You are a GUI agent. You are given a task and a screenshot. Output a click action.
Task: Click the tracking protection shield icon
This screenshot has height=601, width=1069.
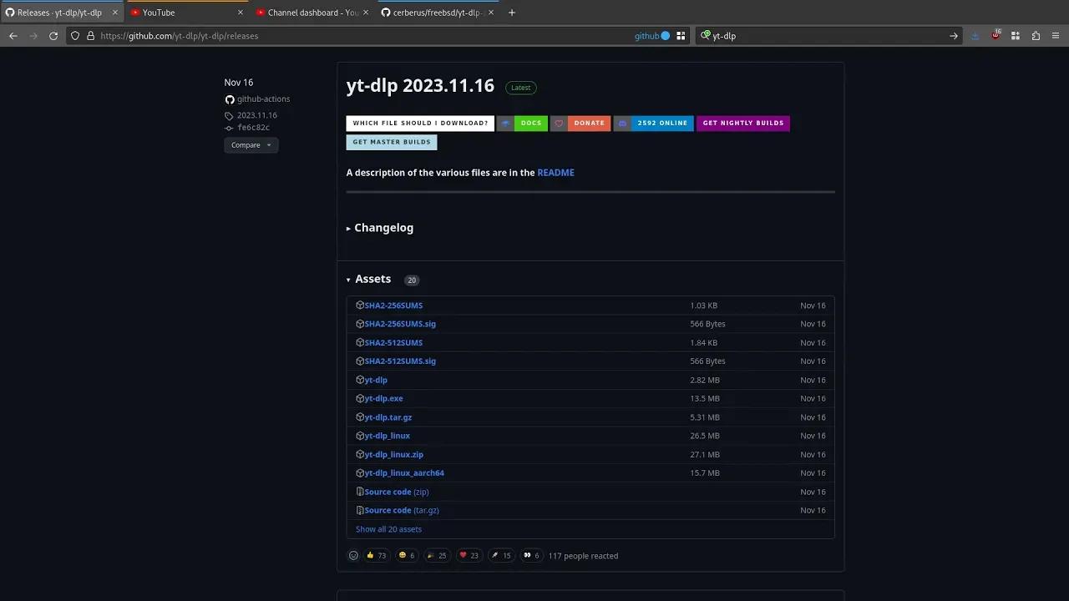(x=75, y=36)
